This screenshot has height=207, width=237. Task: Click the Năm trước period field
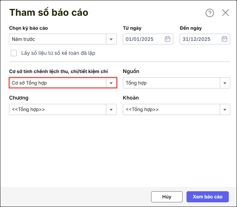[57, 39]
